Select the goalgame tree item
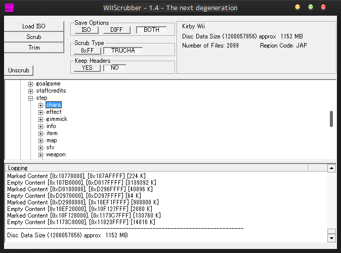This screenshot has width=341, height=253. (x=48, y=84)
